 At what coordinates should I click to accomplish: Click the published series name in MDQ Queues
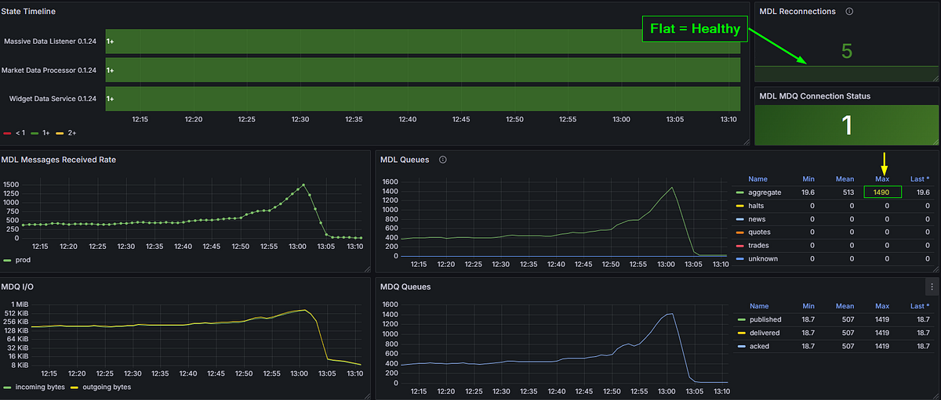[766, 319]
